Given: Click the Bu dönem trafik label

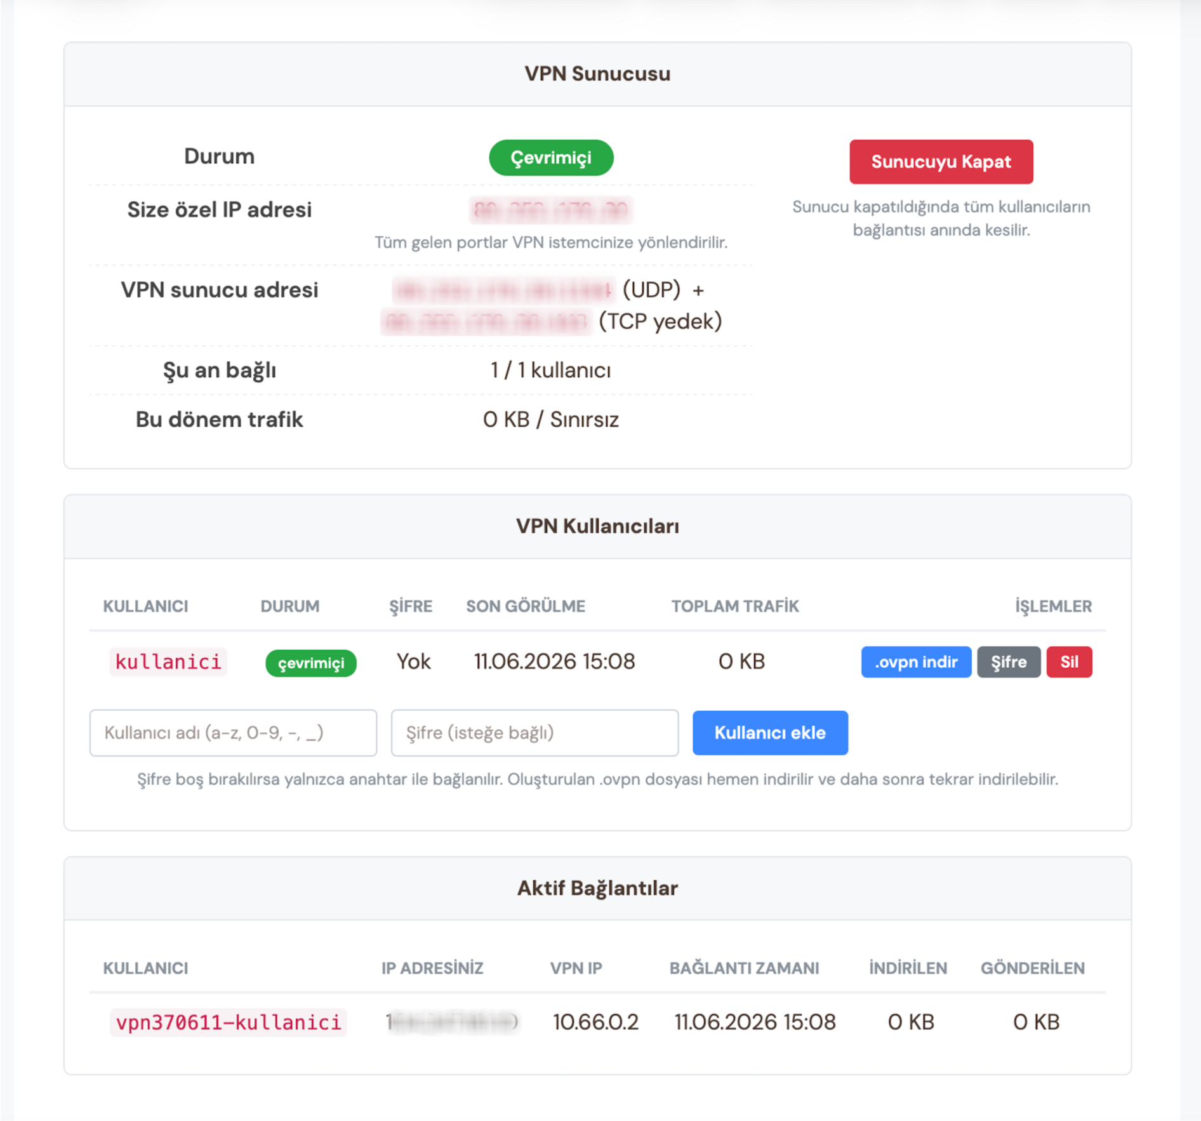Looking at the screenshot, I should coord(220,420).
